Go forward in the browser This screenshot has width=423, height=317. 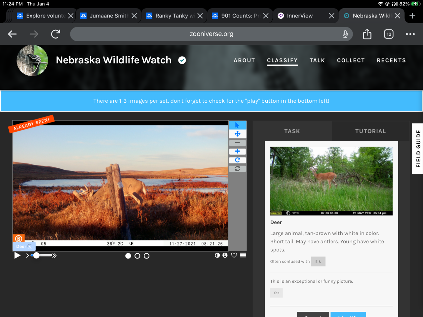coord(34,34)
